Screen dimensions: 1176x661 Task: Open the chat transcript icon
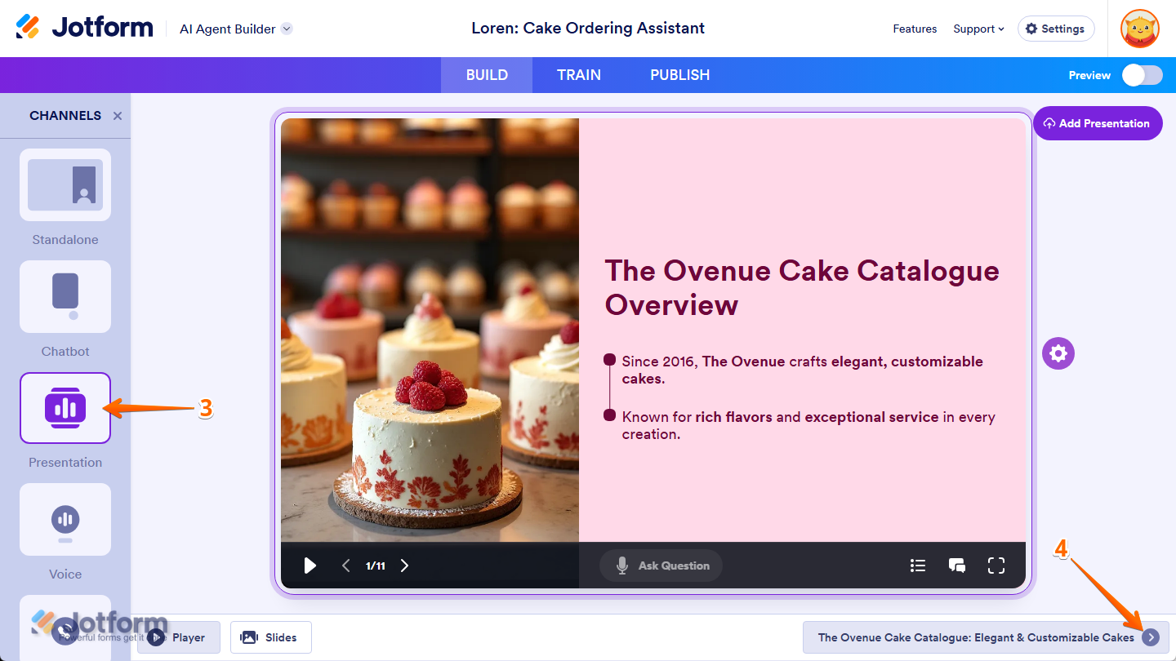[957, 566]
